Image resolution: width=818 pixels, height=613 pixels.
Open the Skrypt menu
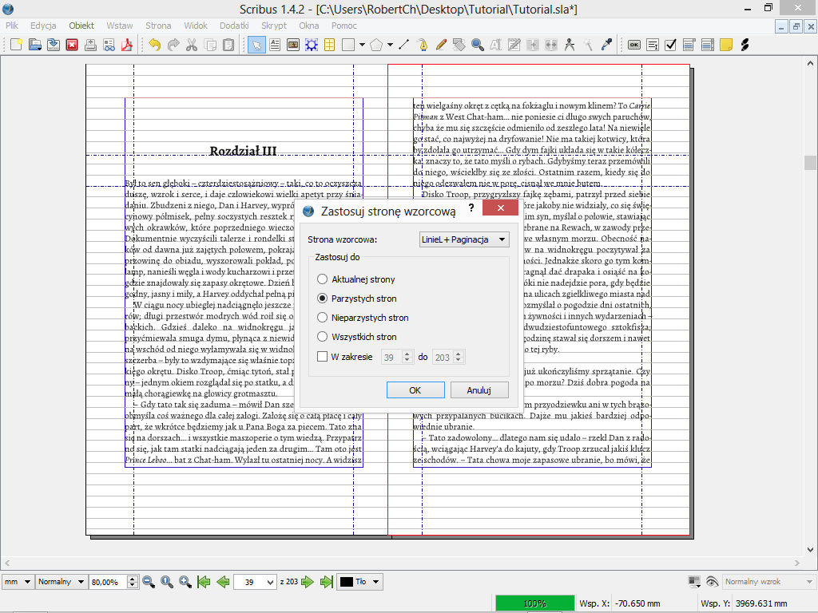[273, 26]
